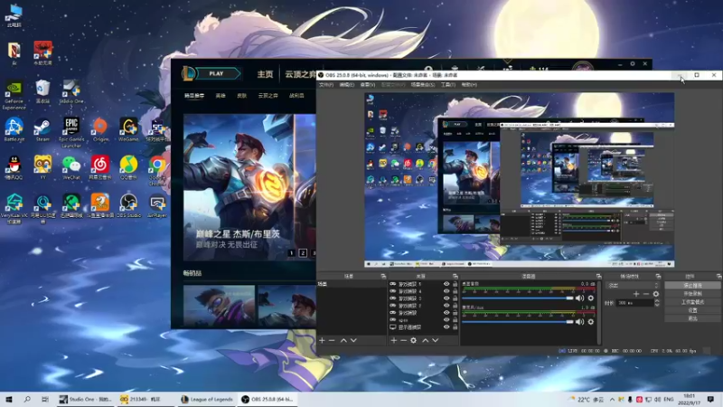This screenshot has height=407, width=723.
Task: Click 退出 exit button in OBS controls
Action: coord(692,318)
